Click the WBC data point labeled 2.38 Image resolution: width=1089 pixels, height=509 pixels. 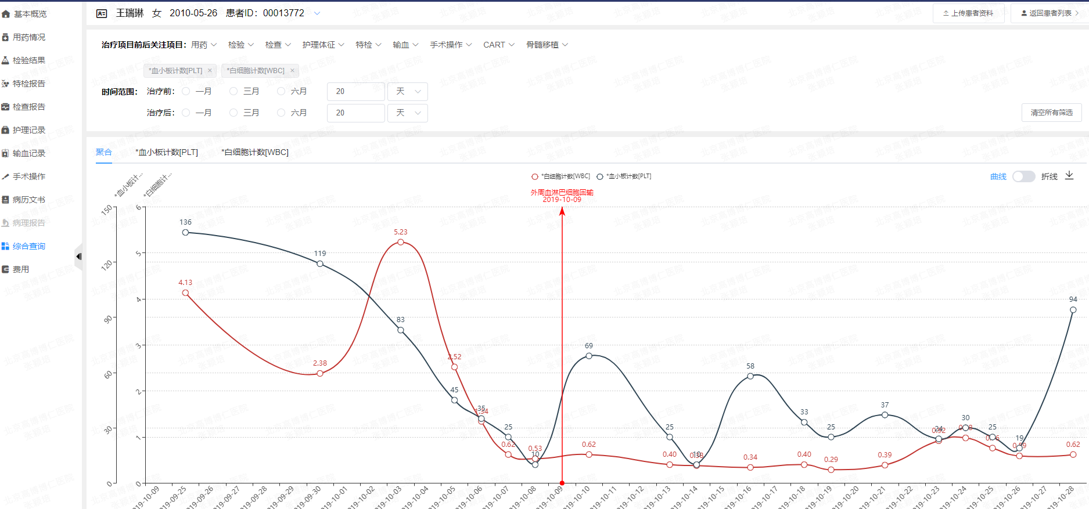pos(320,373)
